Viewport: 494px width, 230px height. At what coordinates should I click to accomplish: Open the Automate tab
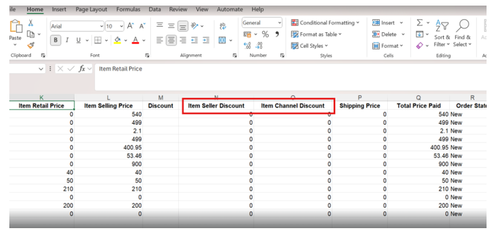click(x=230, y=9)
